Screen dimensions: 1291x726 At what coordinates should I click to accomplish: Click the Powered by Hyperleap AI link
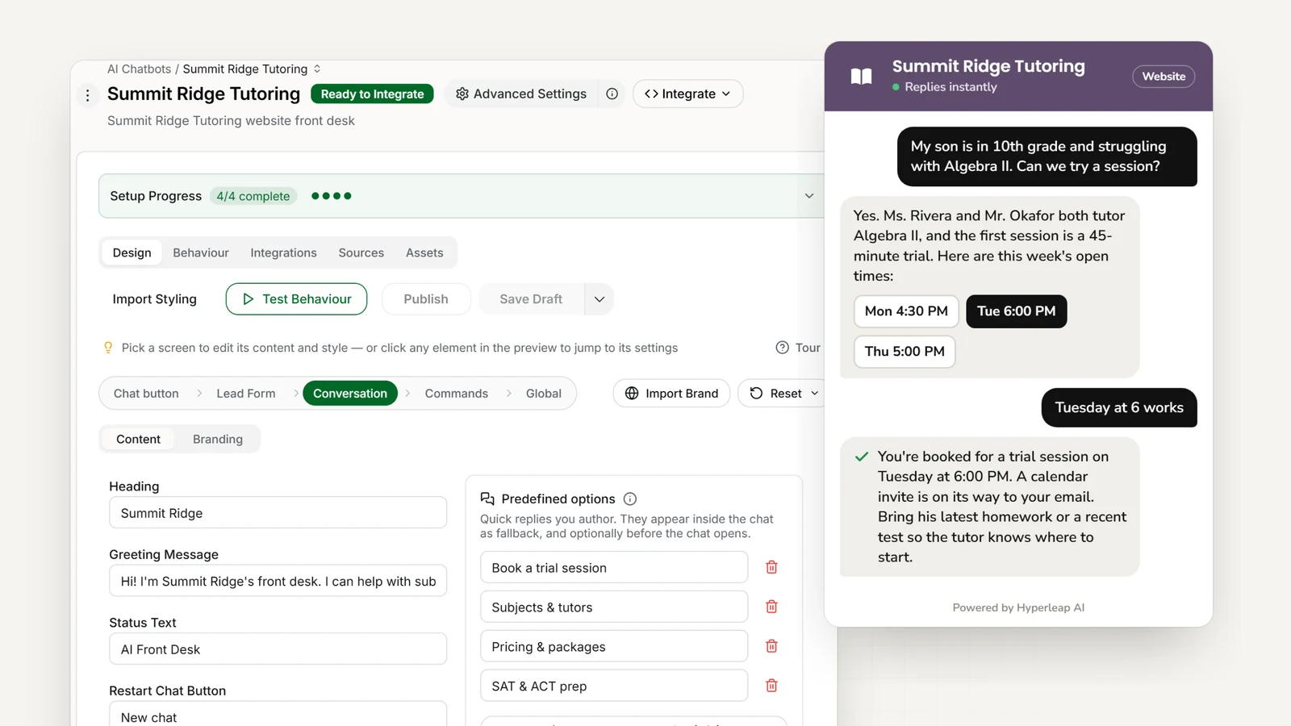click(x=1018, y=607)
